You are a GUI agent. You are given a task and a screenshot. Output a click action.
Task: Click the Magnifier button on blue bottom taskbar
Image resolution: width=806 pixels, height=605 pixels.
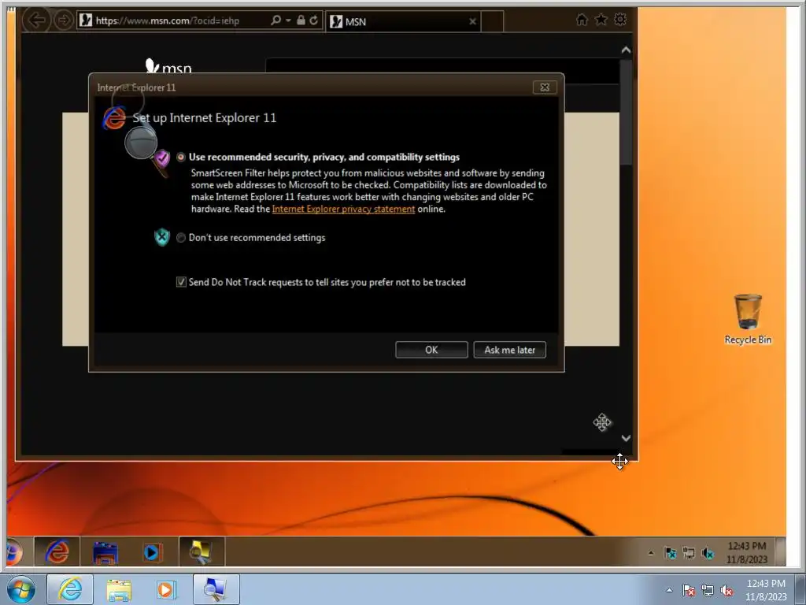[216, 589]
